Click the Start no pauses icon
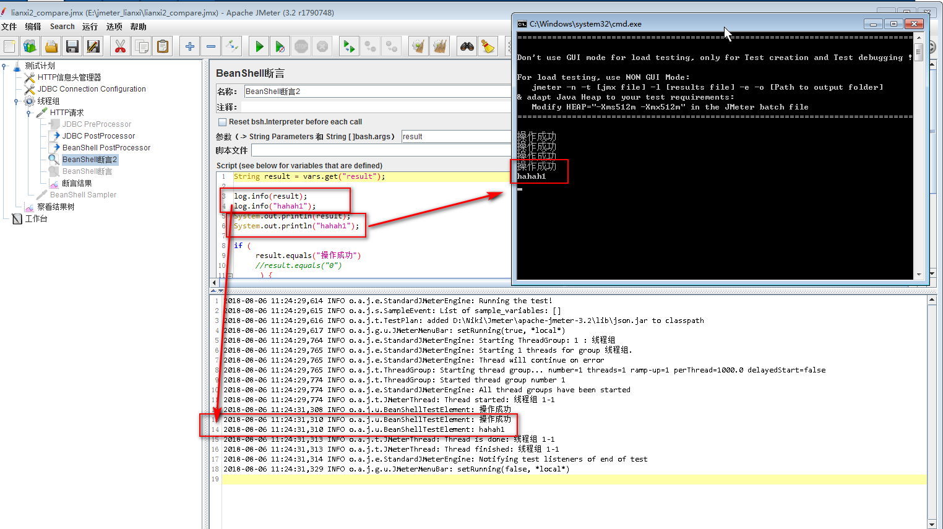The image size is (943, 529). point(280,46)
